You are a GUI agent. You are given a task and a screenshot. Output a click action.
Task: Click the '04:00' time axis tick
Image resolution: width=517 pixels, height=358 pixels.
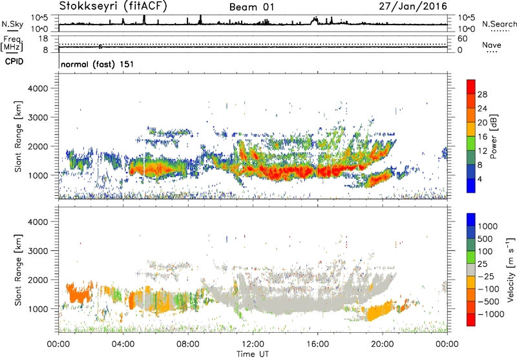(123, 344)
